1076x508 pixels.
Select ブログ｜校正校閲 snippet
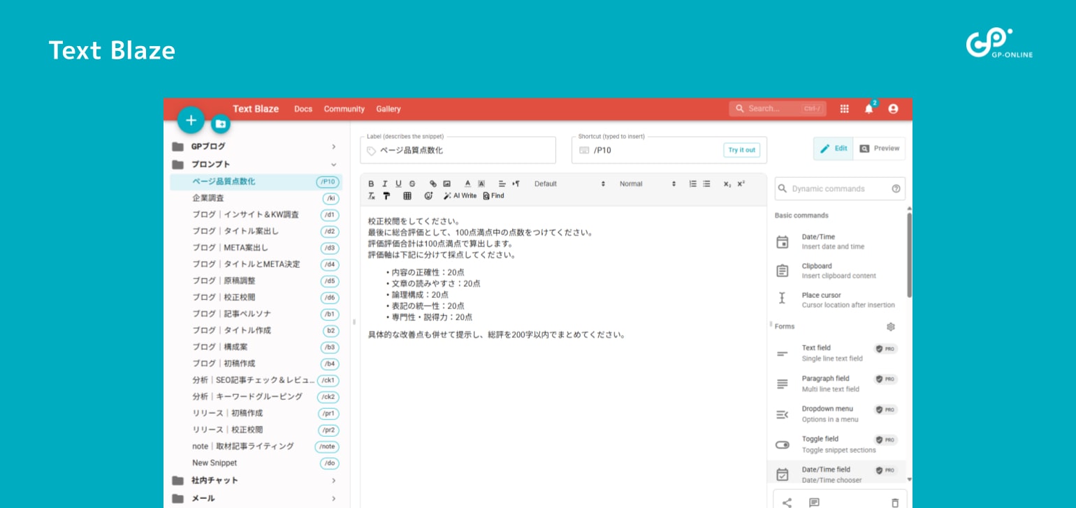pyautogui.click(x=256, y=297)
